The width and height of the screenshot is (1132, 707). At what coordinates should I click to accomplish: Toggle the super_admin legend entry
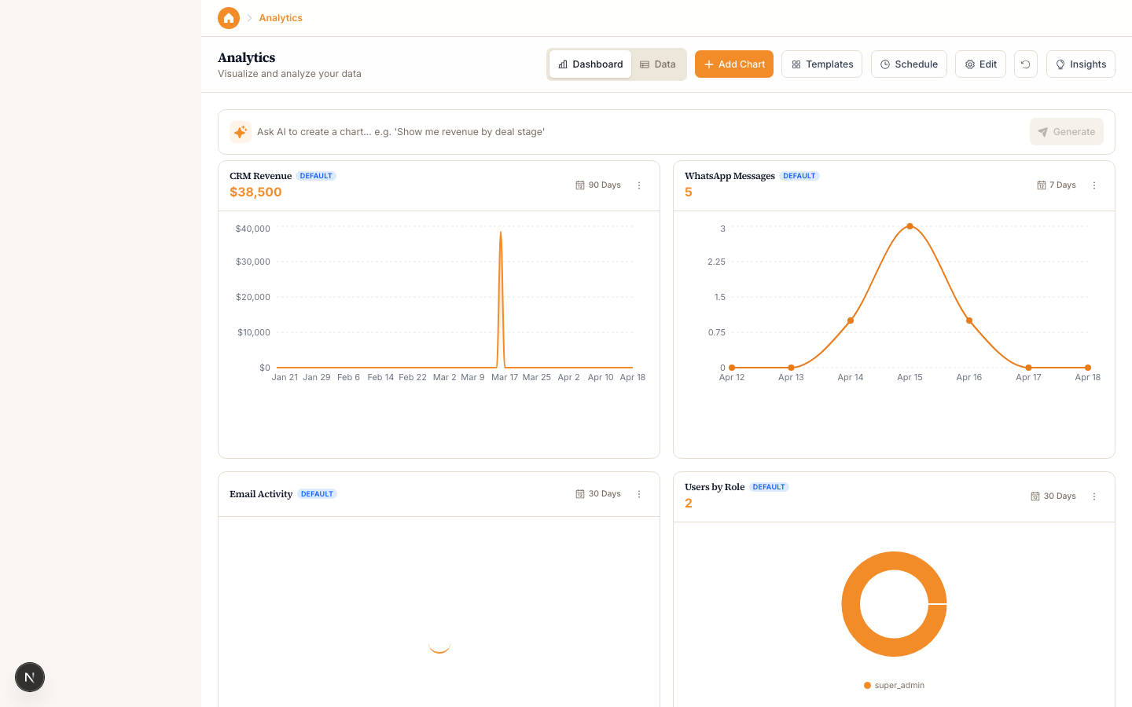[894, 684]
